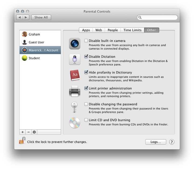194x169 pixels.
Task: Click the 'Prevents the user from changing printer settings' text
Action: [126, 94]
